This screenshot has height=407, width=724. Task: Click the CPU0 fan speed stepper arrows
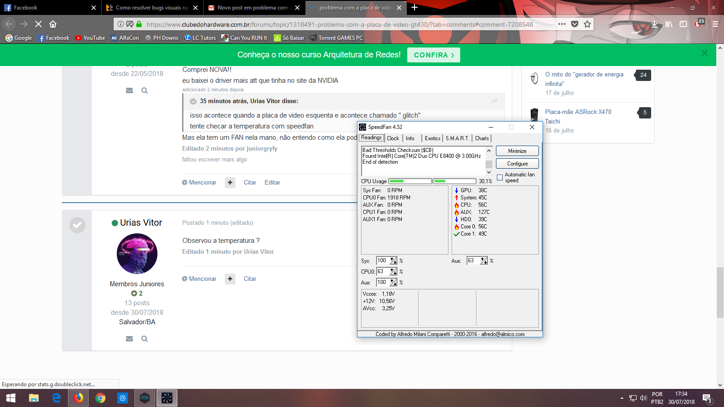[x=393, y=272]
